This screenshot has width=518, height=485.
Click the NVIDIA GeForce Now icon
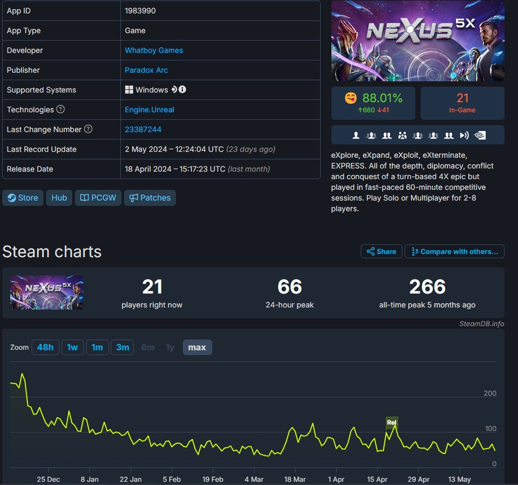(x=480, y=135)
